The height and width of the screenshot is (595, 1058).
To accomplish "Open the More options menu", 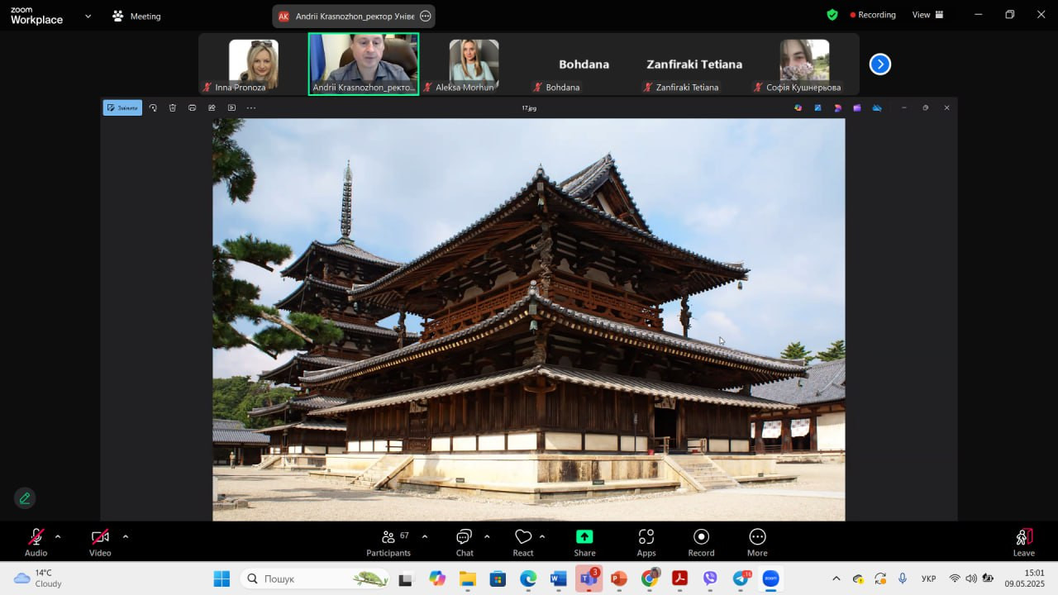I will coord(757,541).
